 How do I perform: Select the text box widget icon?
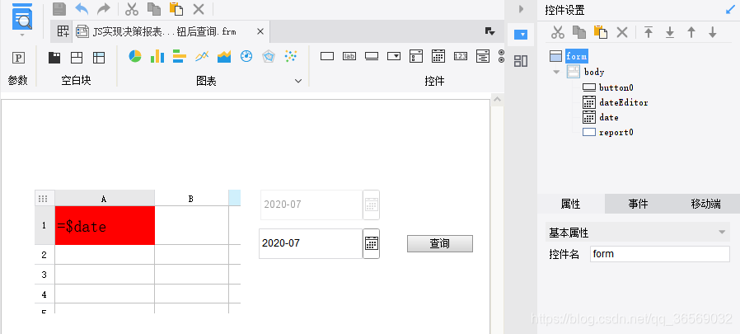(327, 56)
